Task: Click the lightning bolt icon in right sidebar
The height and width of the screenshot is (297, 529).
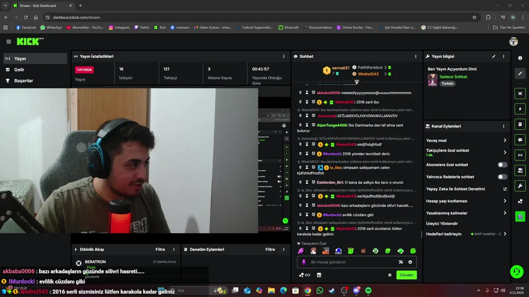Action: click(520, 109)
